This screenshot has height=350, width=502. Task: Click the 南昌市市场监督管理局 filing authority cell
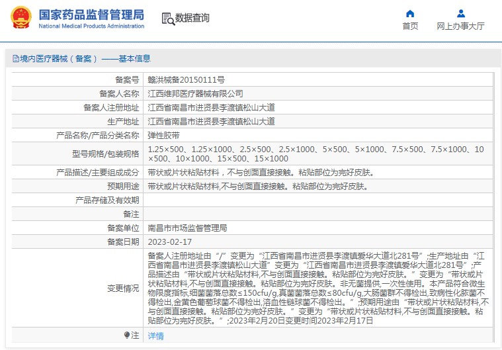point(187,228)
